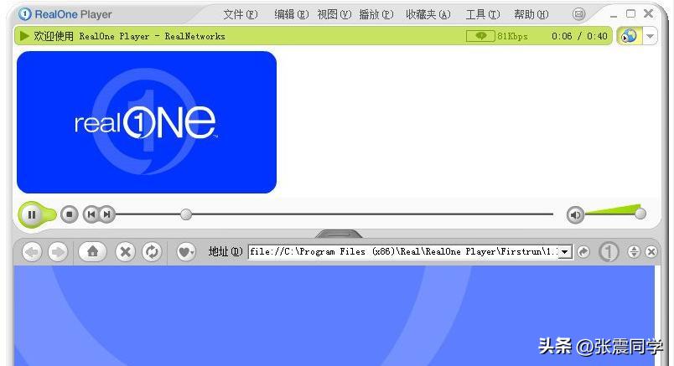Image resolution: width=674 pixels, height=366 pixels.
Task: Click the realONE video display area
Action: (x=147, y=122)
